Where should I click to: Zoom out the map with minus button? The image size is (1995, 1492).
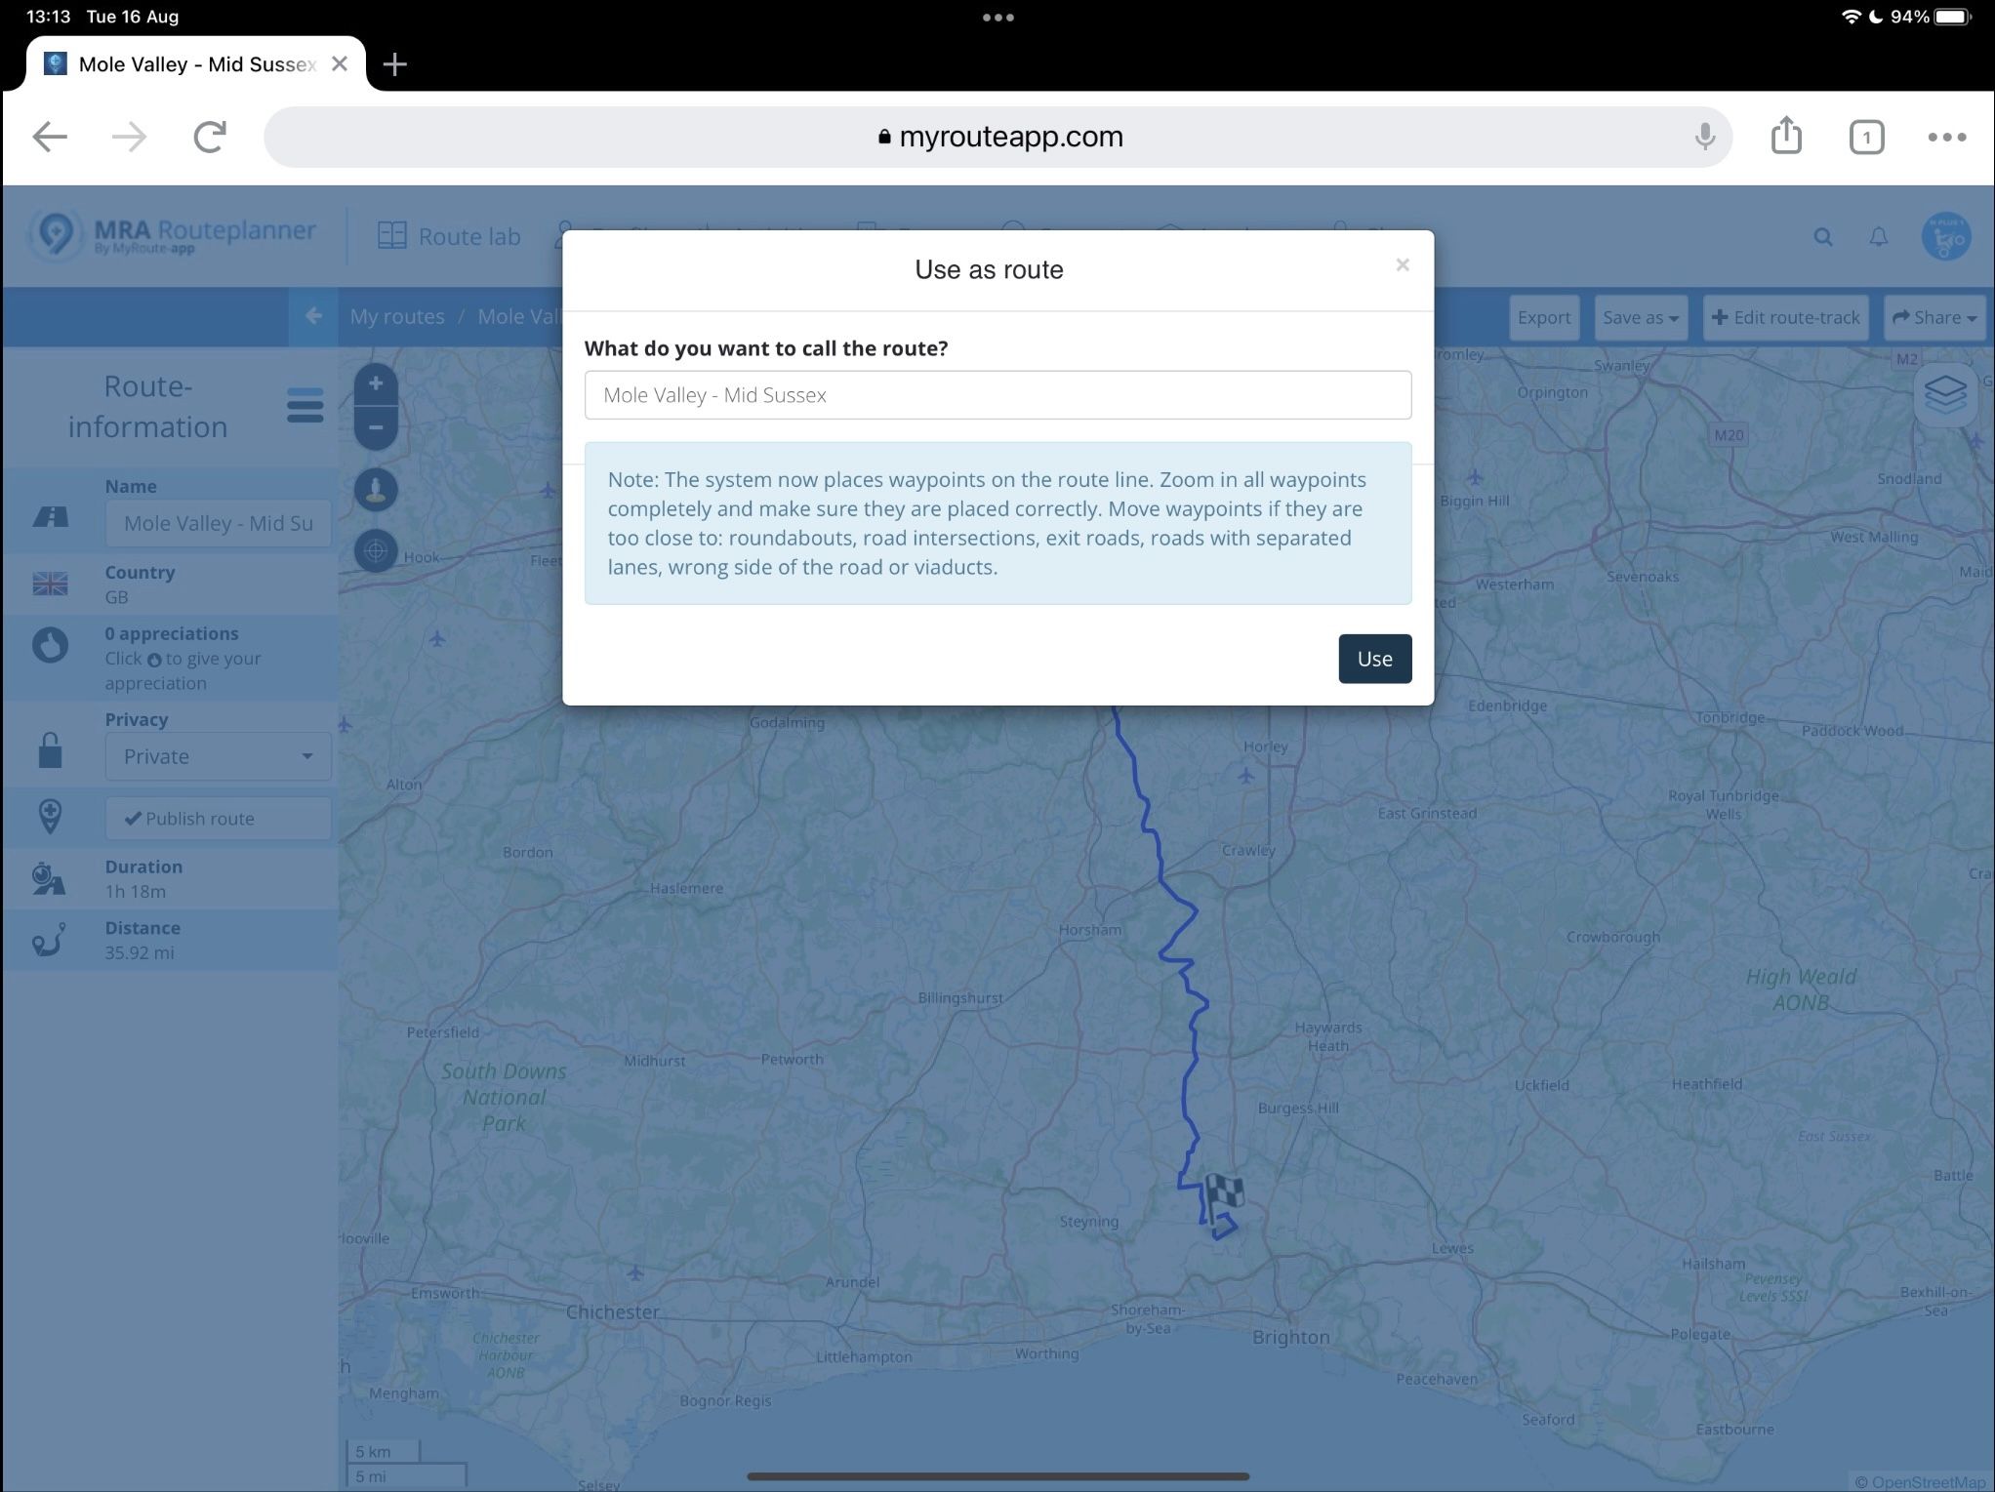point(376,427)
